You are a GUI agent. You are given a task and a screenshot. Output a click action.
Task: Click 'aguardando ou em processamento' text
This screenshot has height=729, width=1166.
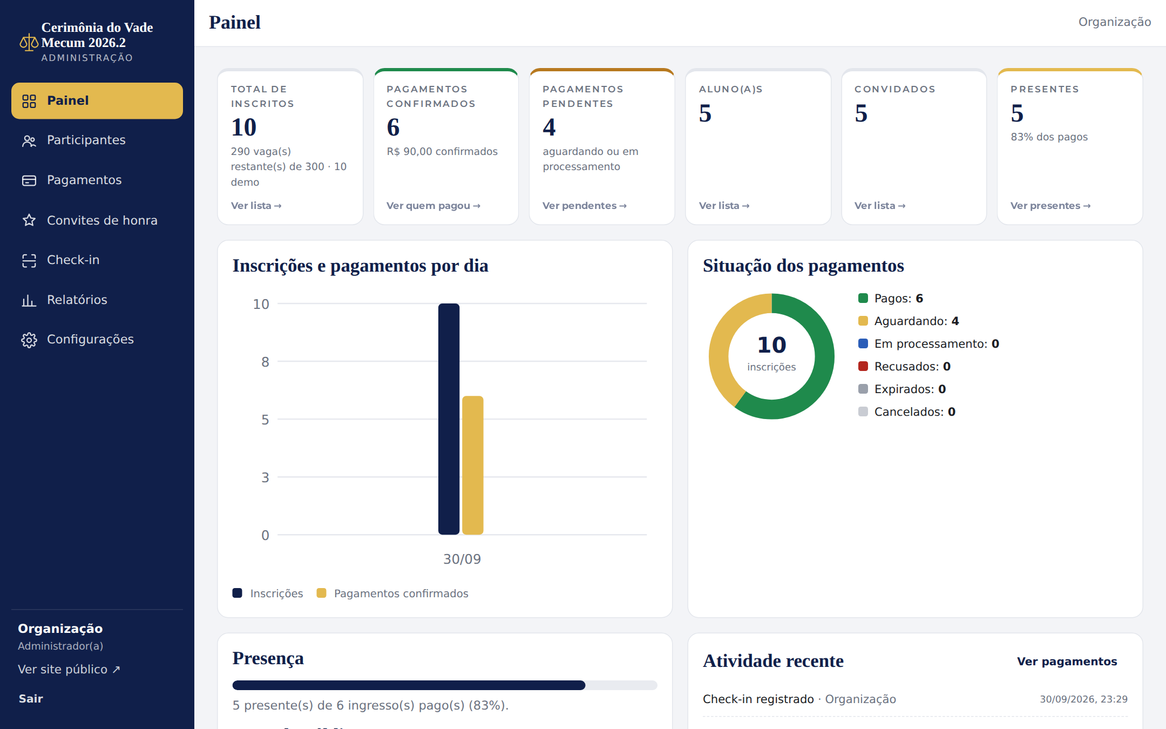pyautogui.click(x=591, y=159)
